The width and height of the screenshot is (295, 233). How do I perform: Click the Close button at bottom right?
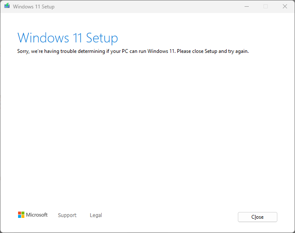pos(257,217)
